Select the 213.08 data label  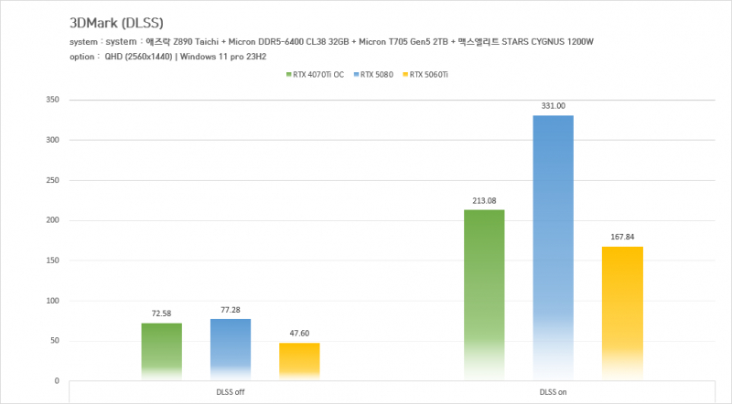[x=484, y=200]
